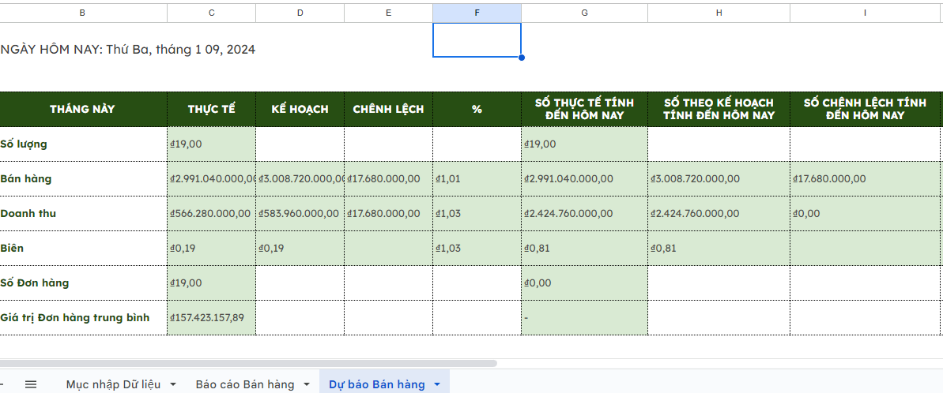Click the NGÀY HÔM NAY date cell
Viewport: 943px width, 393px height.
(127, 49)
